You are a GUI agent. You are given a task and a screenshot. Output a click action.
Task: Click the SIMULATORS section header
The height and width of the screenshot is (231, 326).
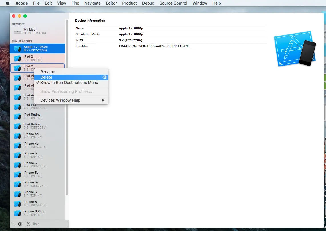22,41
